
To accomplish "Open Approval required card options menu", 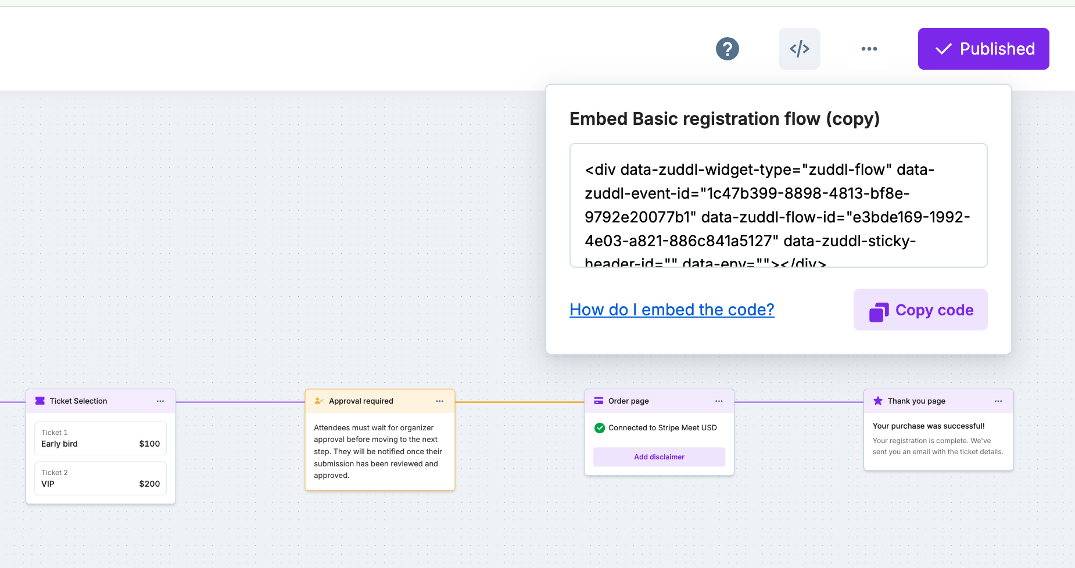I will pyautogui.click(x=440, y=401).
